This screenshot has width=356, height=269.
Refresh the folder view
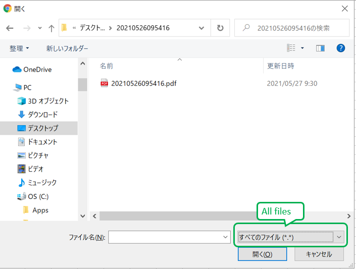click(220, 28)
